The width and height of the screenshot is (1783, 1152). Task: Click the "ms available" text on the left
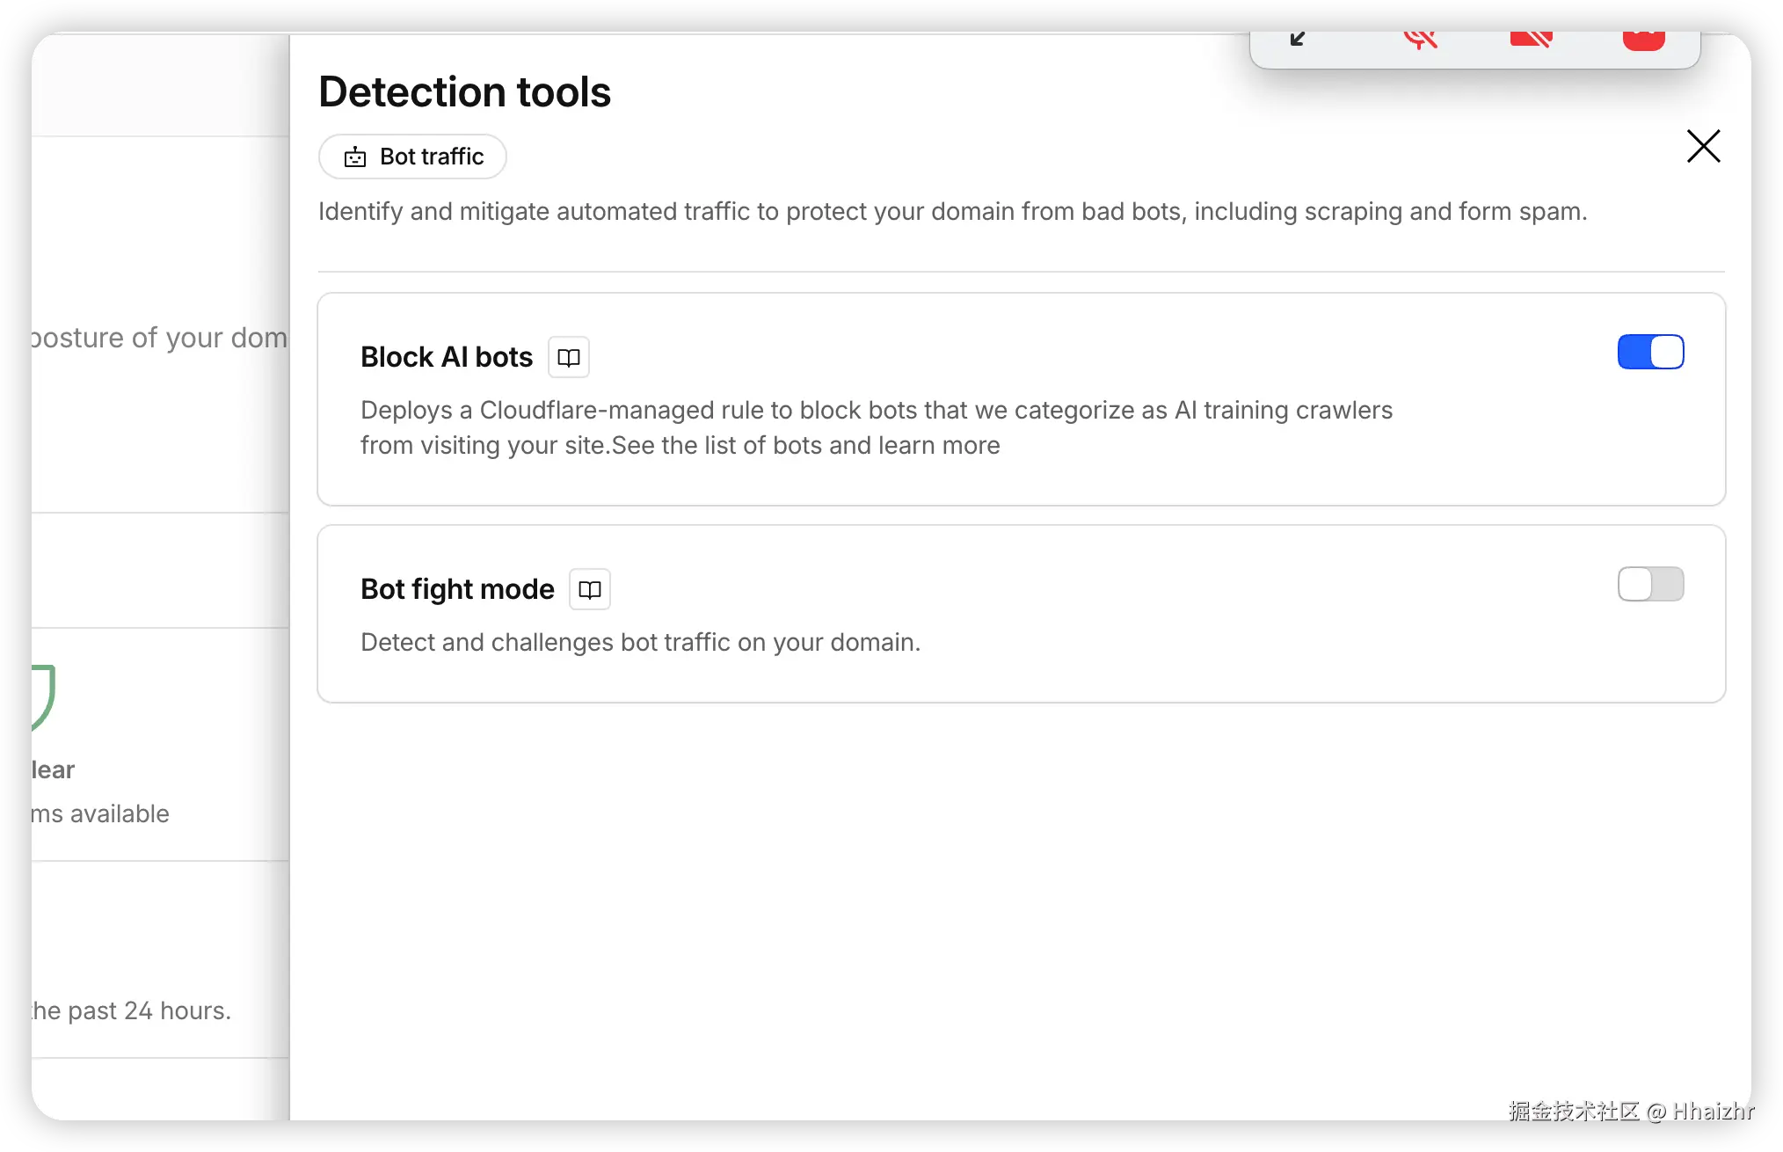(100, 814)
